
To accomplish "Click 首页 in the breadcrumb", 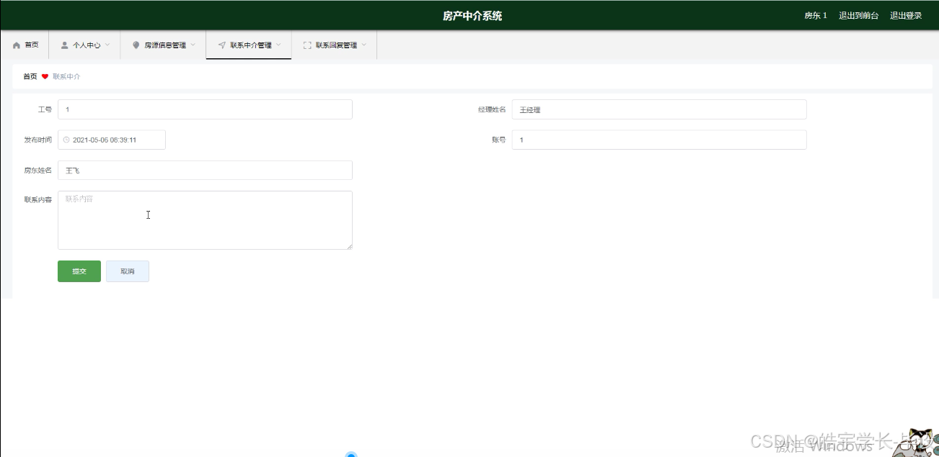I will [x=30, y=76].
